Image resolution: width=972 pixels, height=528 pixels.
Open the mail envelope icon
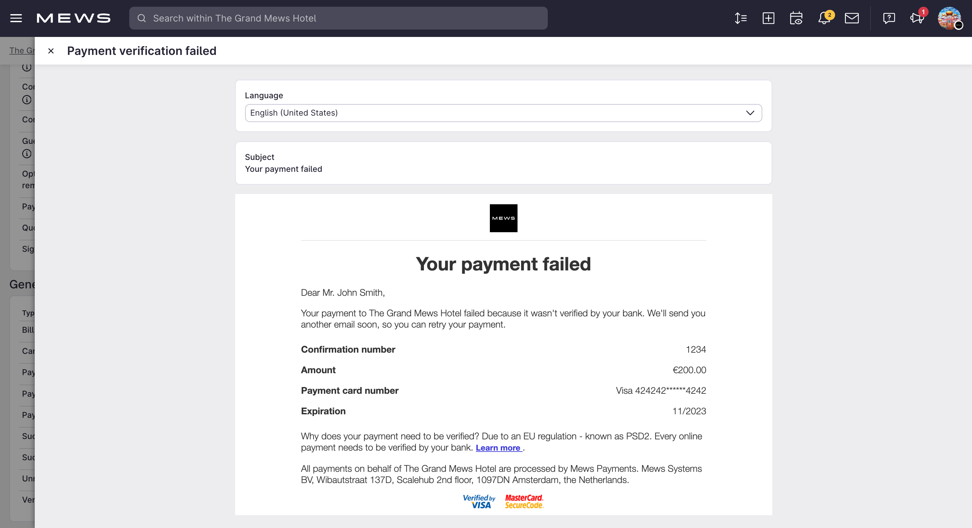(852, 18)
